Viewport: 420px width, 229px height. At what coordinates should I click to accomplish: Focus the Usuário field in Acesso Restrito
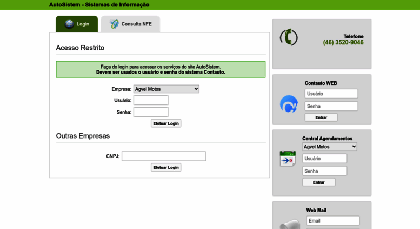click(x=151, y=100)
